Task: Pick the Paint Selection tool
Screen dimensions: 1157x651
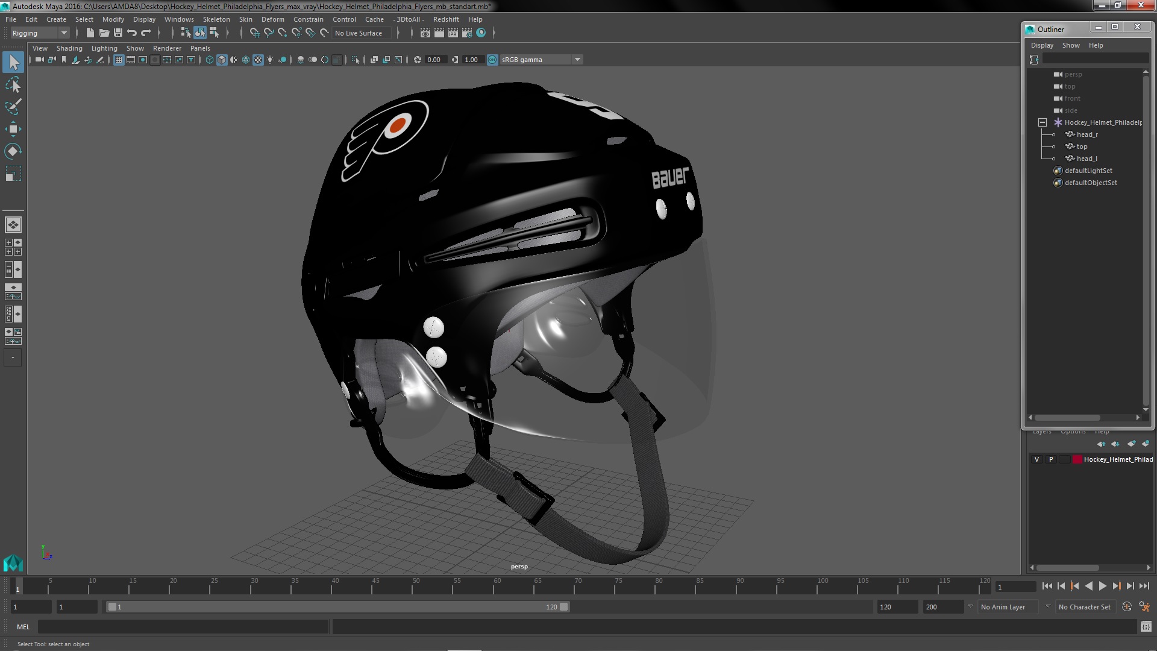Action: tap(13, 107)
